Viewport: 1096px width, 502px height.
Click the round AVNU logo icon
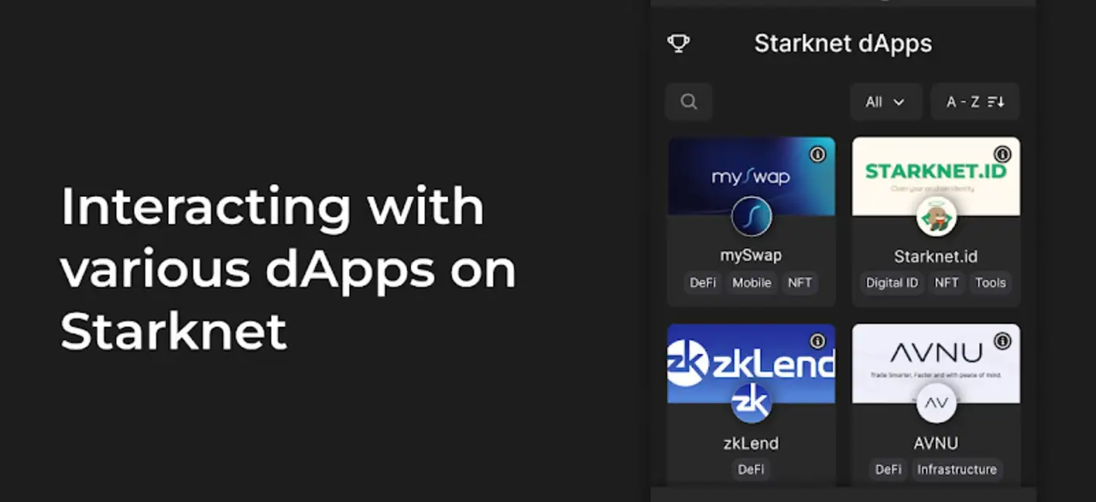(936, 403)
